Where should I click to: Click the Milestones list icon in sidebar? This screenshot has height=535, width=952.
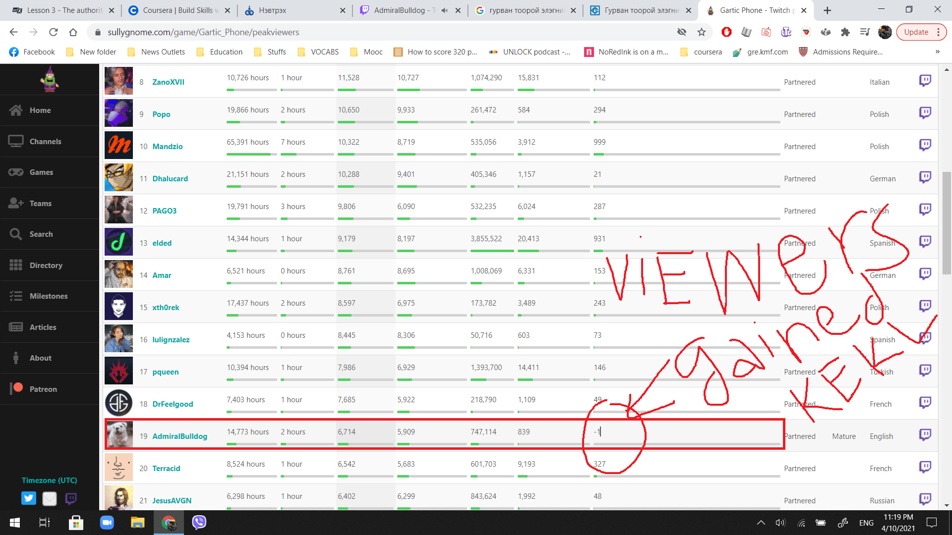[16, 296]
